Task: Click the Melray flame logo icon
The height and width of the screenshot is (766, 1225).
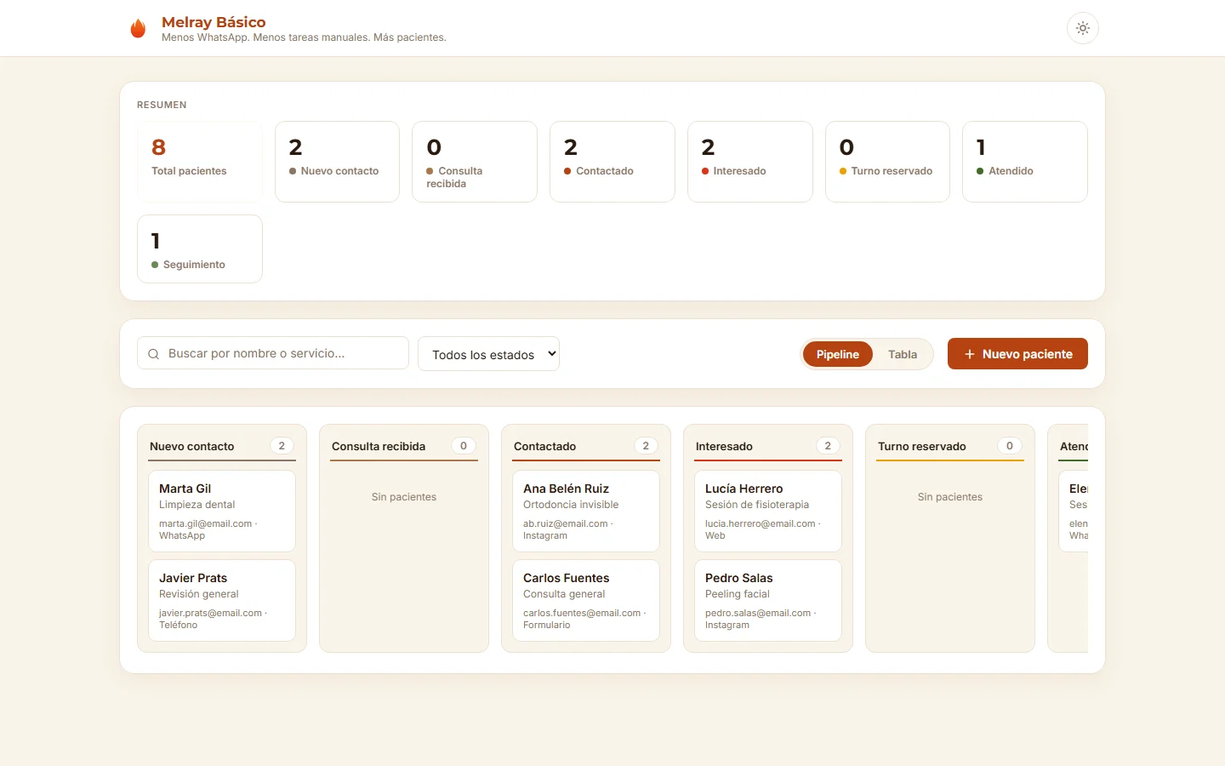Action: 138,29
